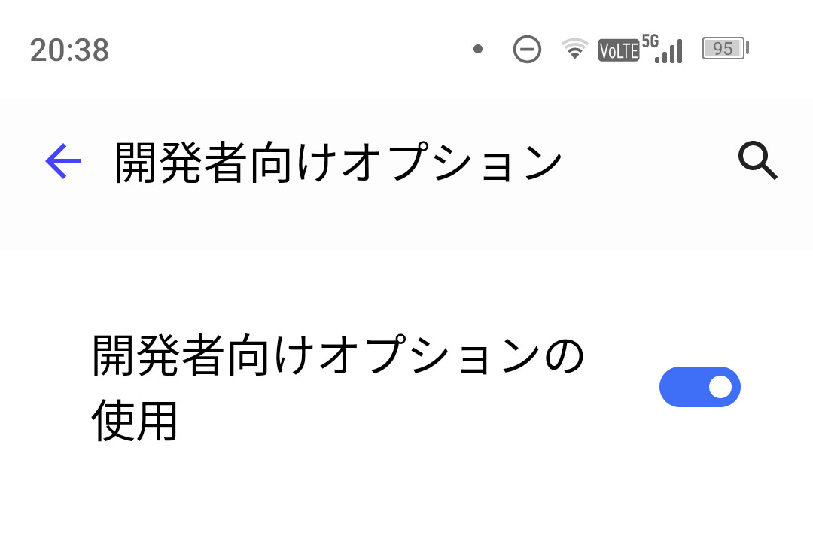Tap the 20:38 clock
Image resolution: width=813 pixels, height=542 pixels.
[69, 50]
